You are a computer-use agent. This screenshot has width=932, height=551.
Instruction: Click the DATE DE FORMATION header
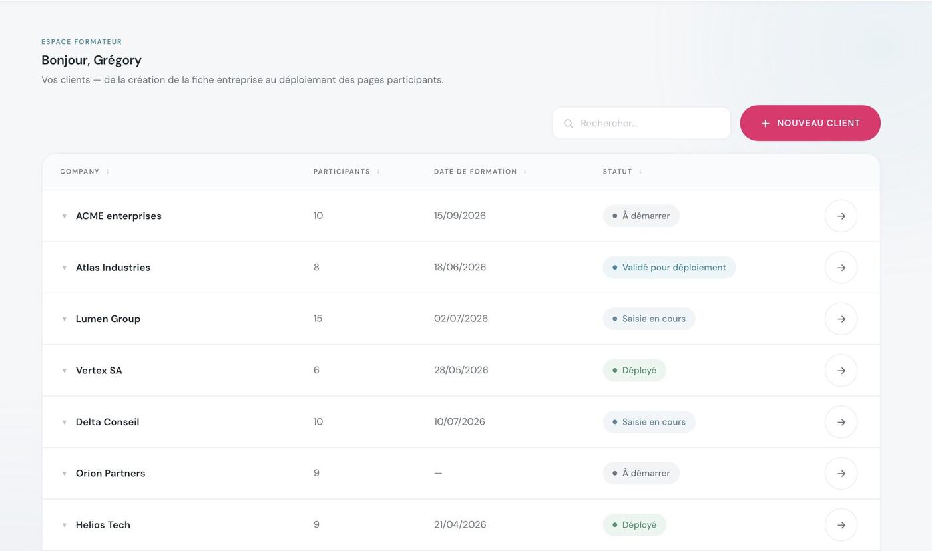click(x=475, y=172)
